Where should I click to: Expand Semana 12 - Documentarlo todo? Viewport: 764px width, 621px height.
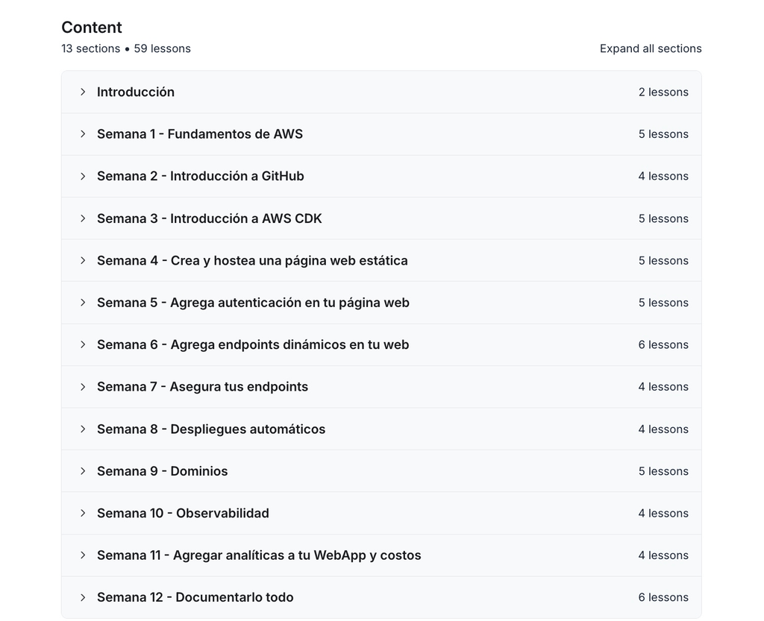(195, 597)
